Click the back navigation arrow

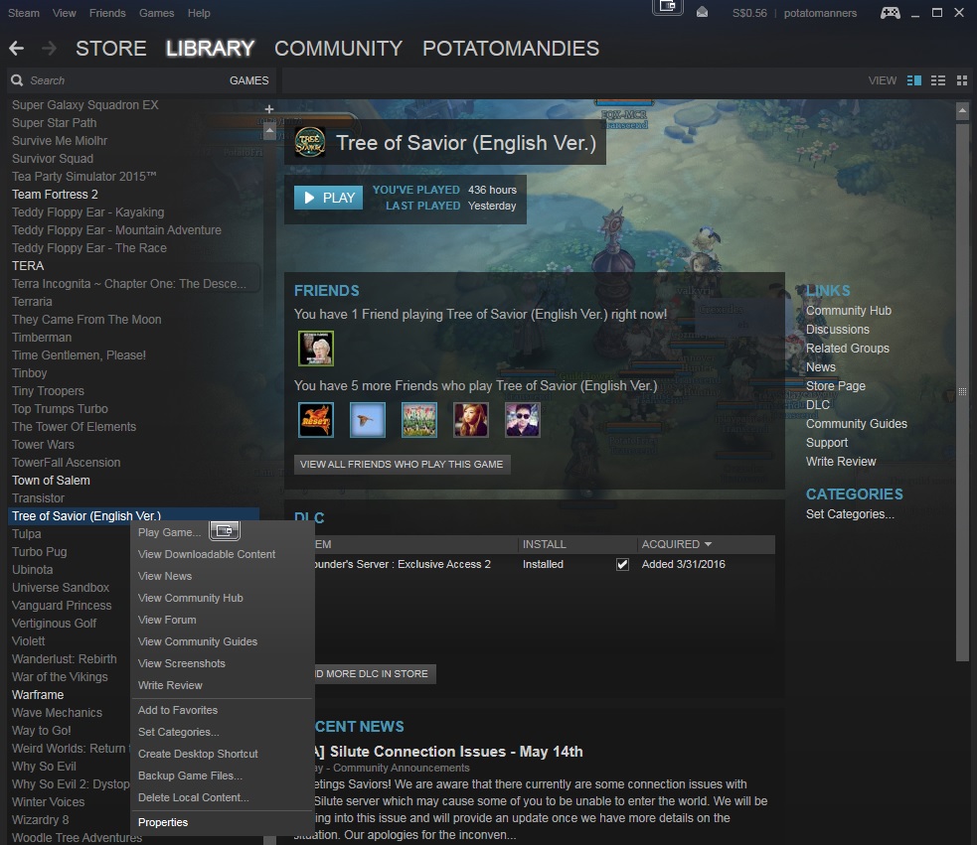pos(17,48)
